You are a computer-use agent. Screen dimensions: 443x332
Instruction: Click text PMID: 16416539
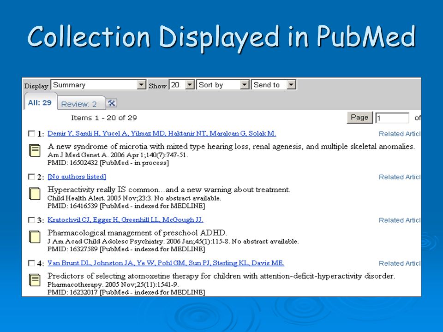pos(126,206)
